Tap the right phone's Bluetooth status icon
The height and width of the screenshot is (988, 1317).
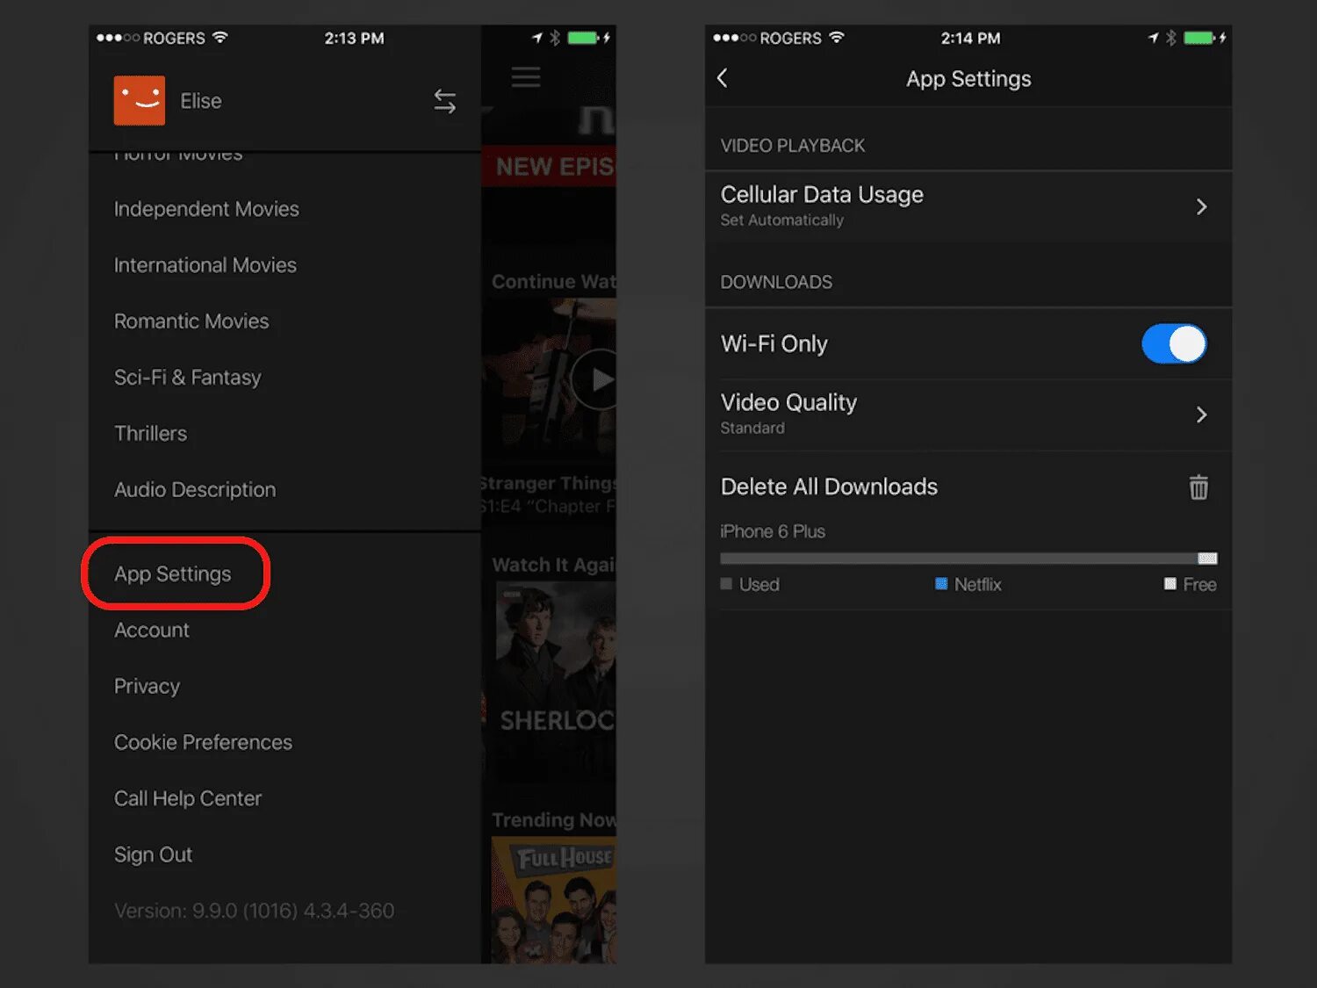[x=1170, y=38]
